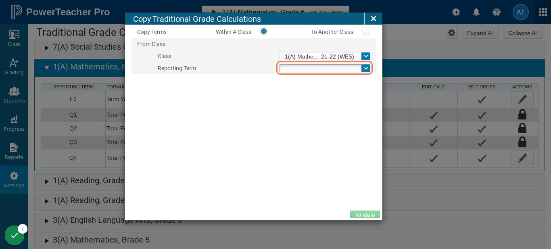Click the Q2 reporting term cell
The image size is (551, 249).
pos(73,128)
